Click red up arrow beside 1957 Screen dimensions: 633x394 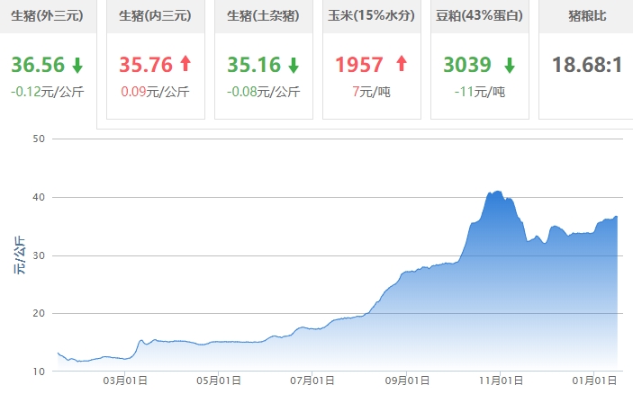402,64
